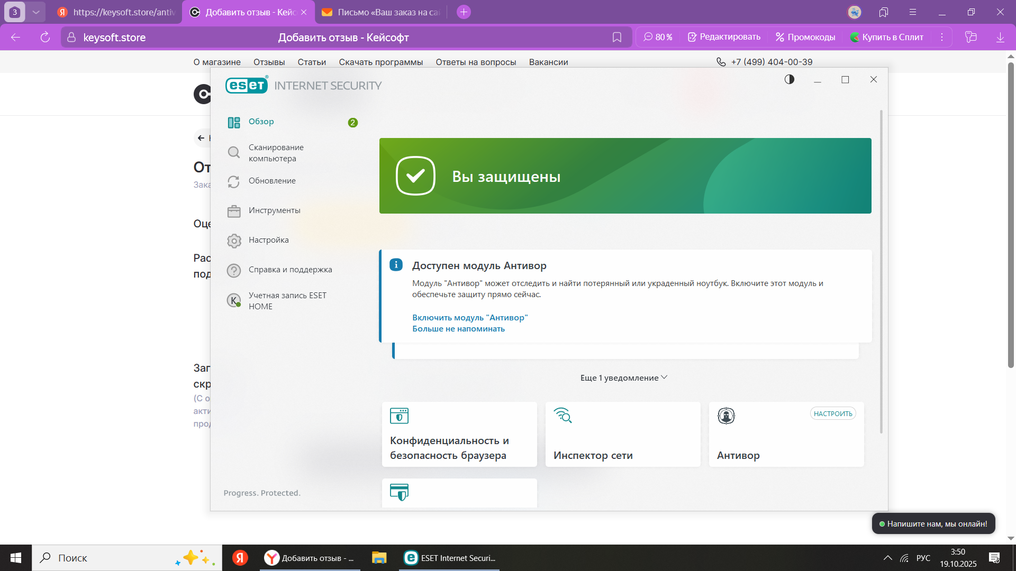Screen dimensions: 1016x571
Task: Click the Update refresh-arrows icon
Action: click(x=233, y=181)
